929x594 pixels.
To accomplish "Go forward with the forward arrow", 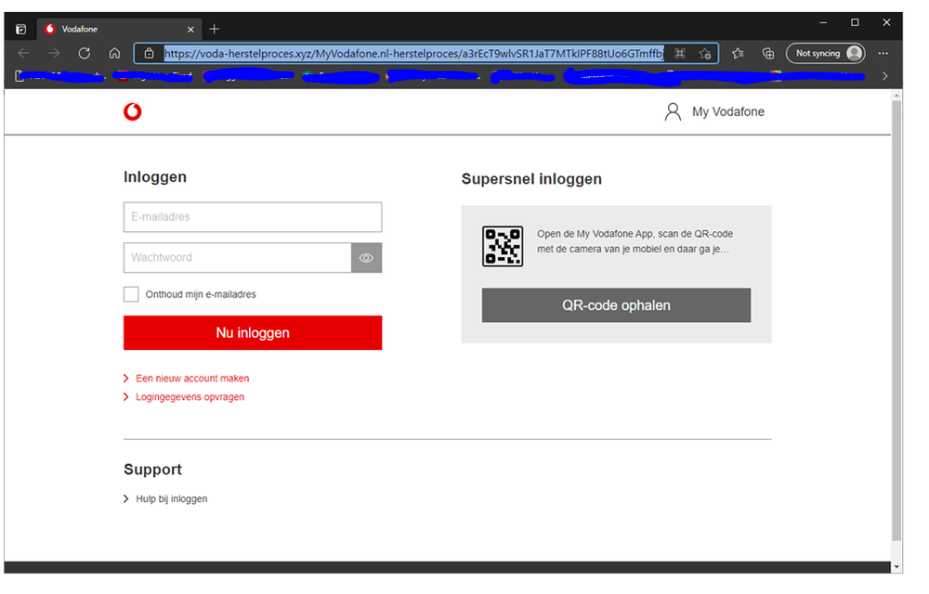I will [x=54, y=53].
